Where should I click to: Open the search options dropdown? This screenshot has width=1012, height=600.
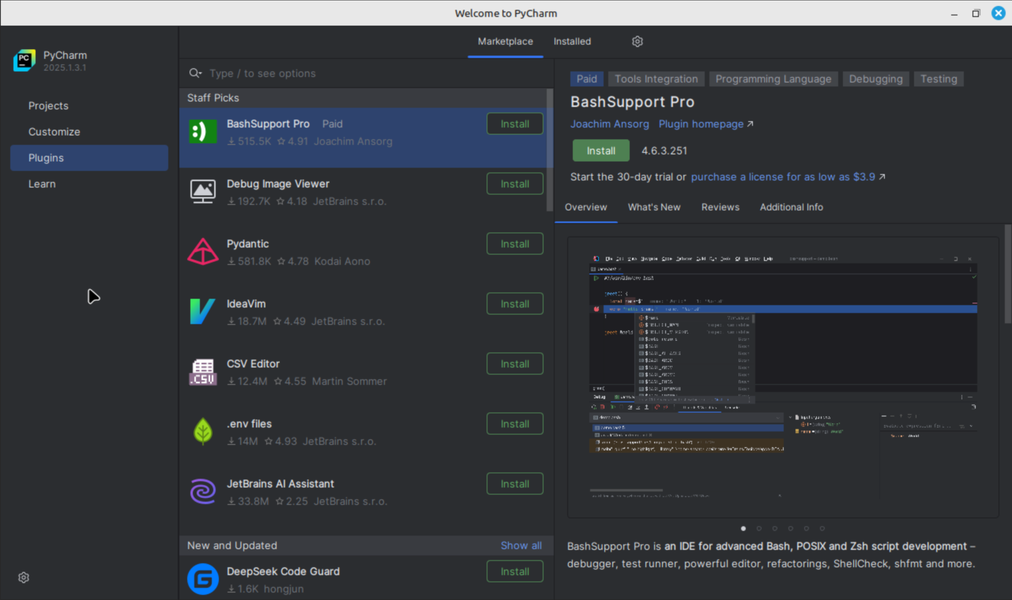coord(195,73)
